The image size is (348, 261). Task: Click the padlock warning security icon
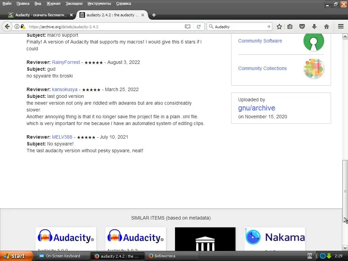23,27
